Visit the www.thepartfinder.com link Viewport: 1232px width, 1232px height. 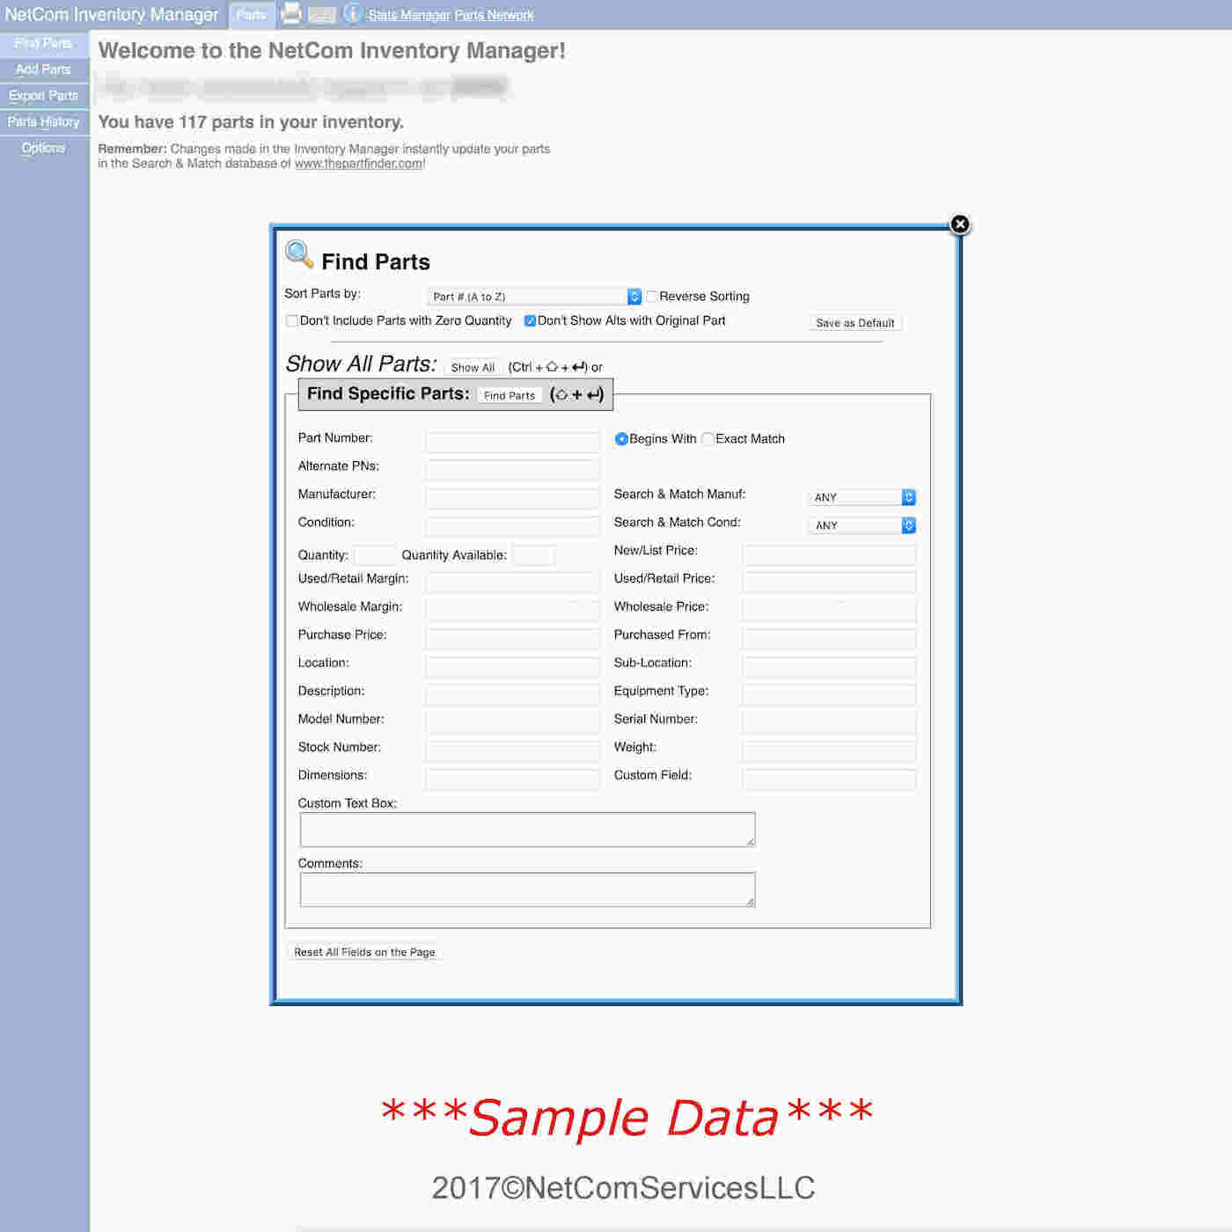pos(358,164)
